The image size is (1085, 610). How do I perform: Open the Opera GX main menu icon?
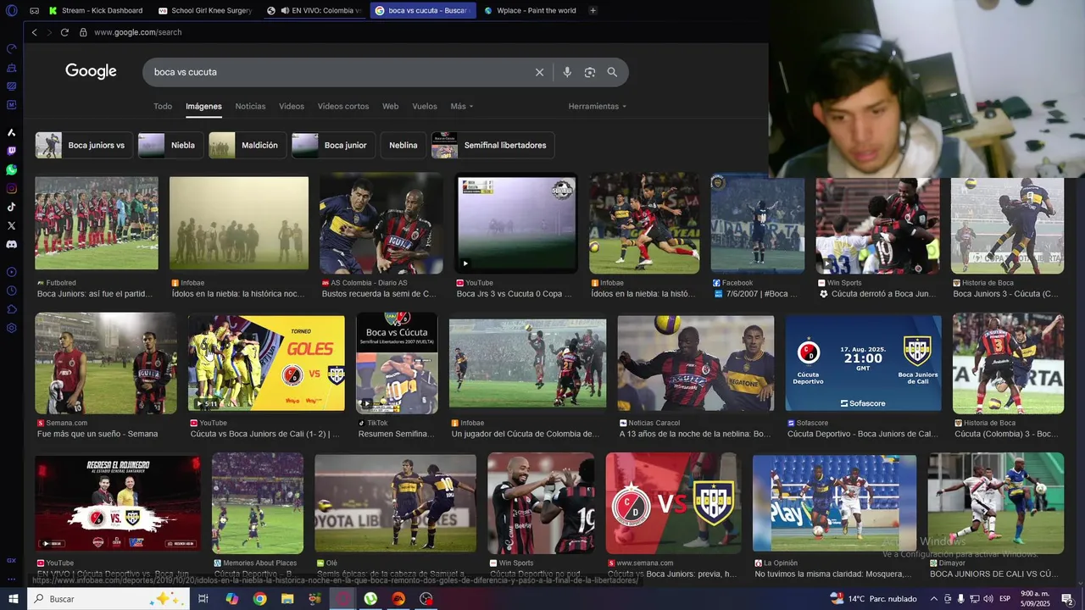[12, 11]
